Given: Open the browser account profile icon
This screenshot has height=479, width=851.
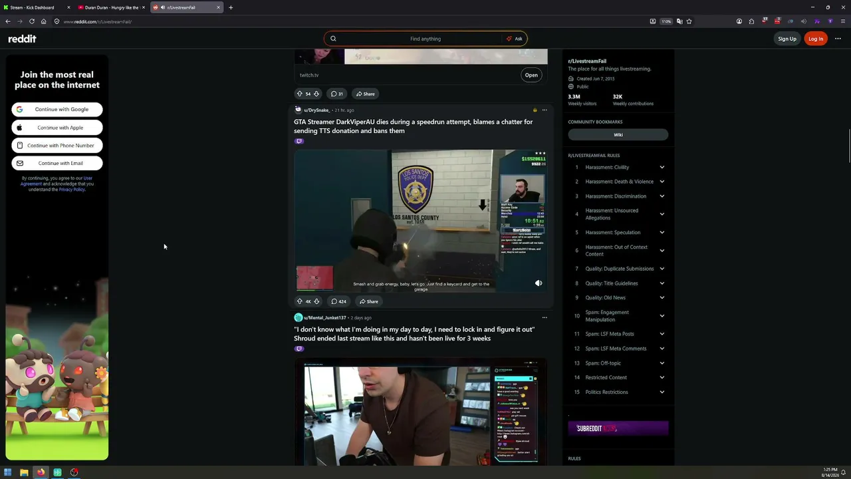Looking at the screenshot, I should pyautogui.click(x=739, y=21).
